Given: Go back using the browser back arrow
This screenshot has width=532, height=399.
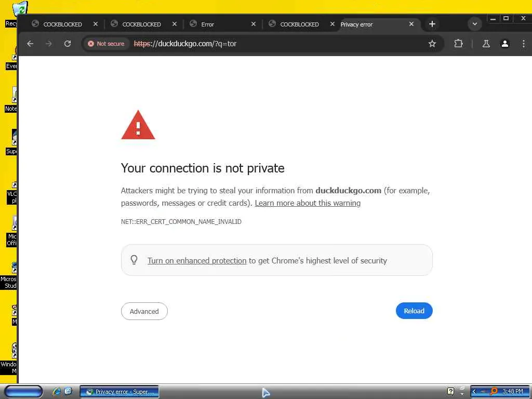Looking at the screenshot, I should [x=30, y=44].
